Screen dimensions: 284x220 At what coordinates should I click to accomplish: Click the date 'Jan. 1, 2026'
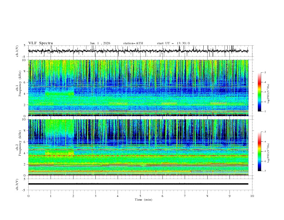point(100,43)
